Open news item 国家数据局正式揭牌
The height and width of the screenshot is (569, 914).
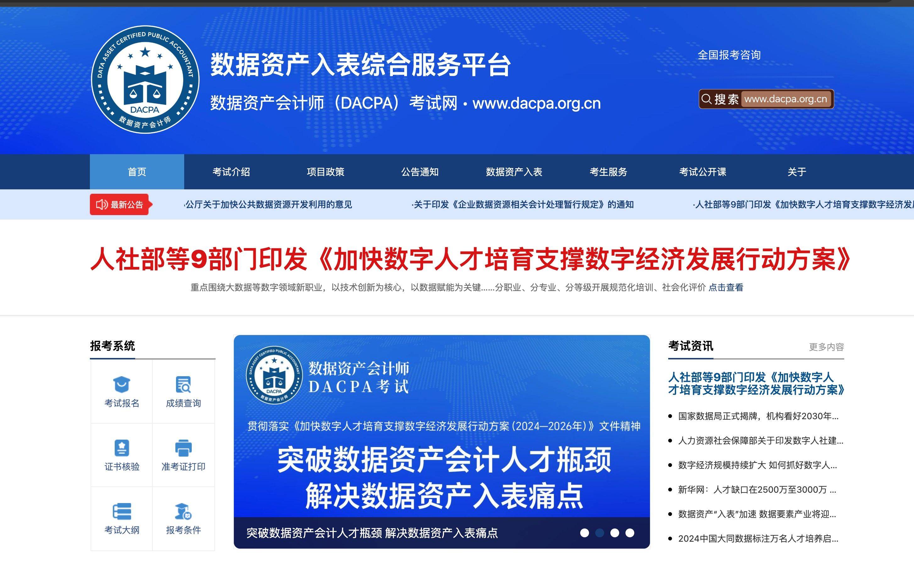758,416
